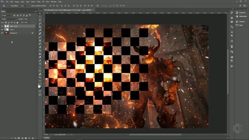249x140 pixels.
Task: Select the History Brush tool
Action: tap(40, 44)
